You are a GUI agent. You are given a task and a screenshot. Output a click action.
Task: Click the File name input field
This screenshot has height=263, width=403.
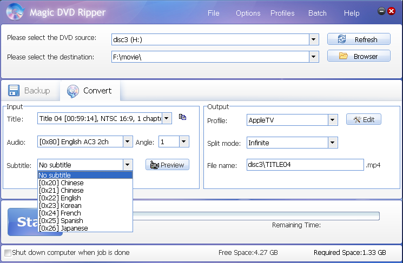(x=305, y=165)
